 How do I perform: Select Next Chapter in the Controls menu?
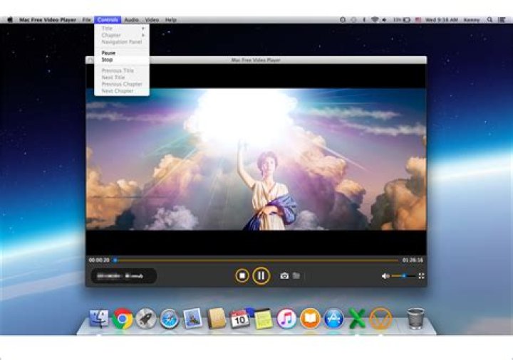point(122,91)
